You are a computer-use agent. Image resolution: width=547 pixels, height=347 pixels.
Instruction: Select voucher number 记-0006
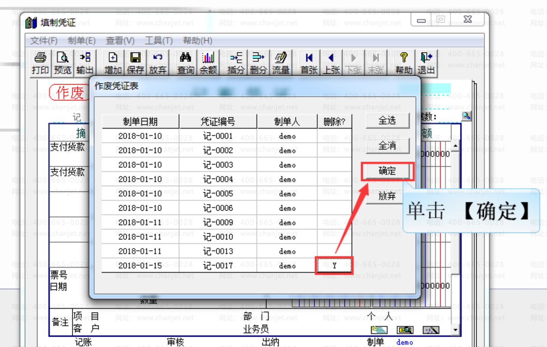pyautogui.click(x=218, y=208)
